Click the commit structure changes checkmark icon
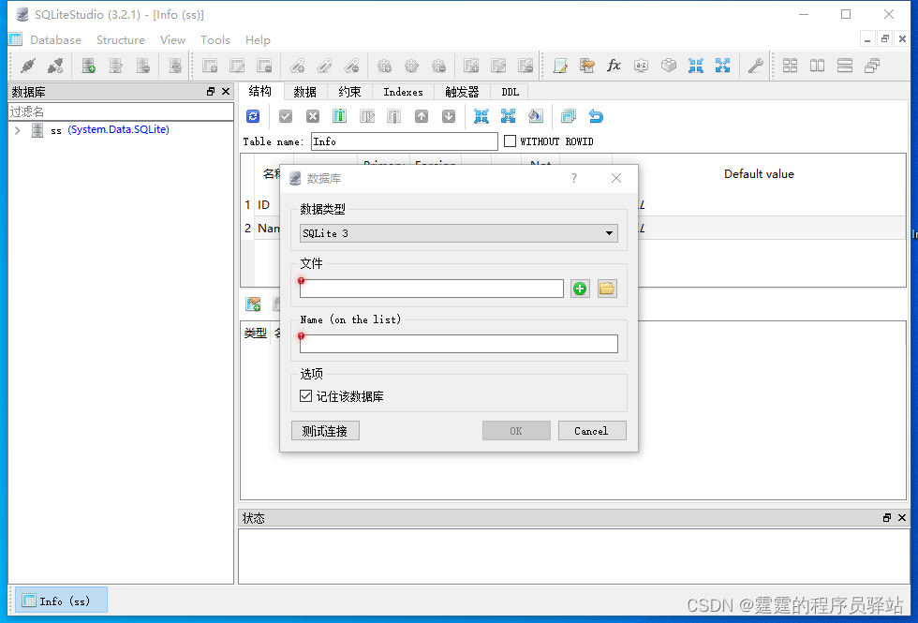 [285, 116]
